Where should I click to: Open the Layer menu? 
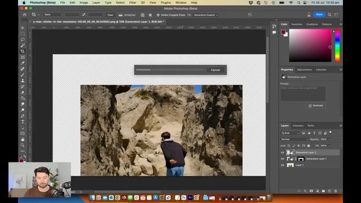[x=96, y=2]
